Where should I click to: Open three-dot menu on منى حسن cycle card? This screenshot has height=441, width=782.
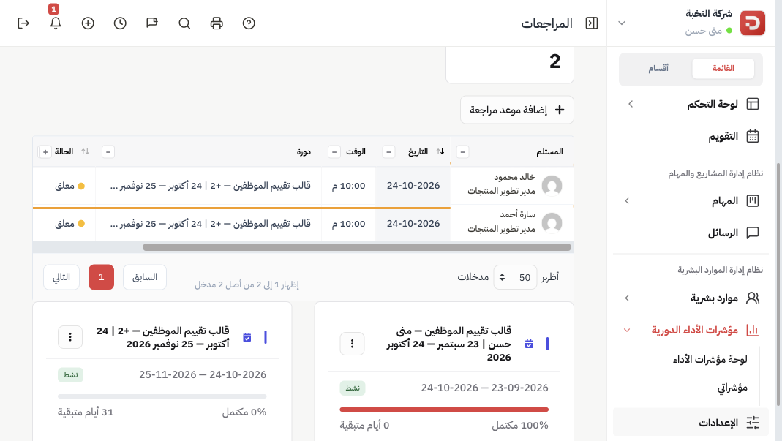pyautogui.click(x=352, y=344)
